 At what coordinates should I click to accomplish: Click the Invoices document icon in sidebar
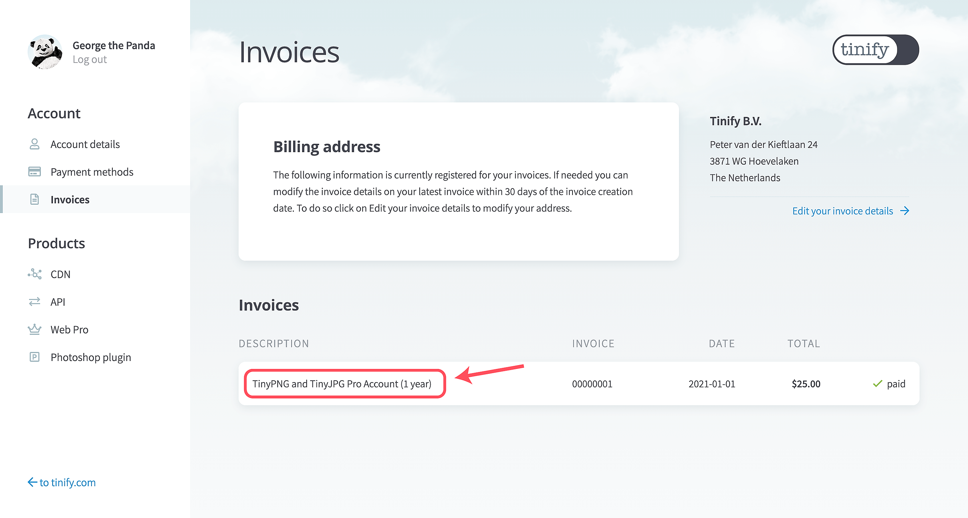(34, 199)
